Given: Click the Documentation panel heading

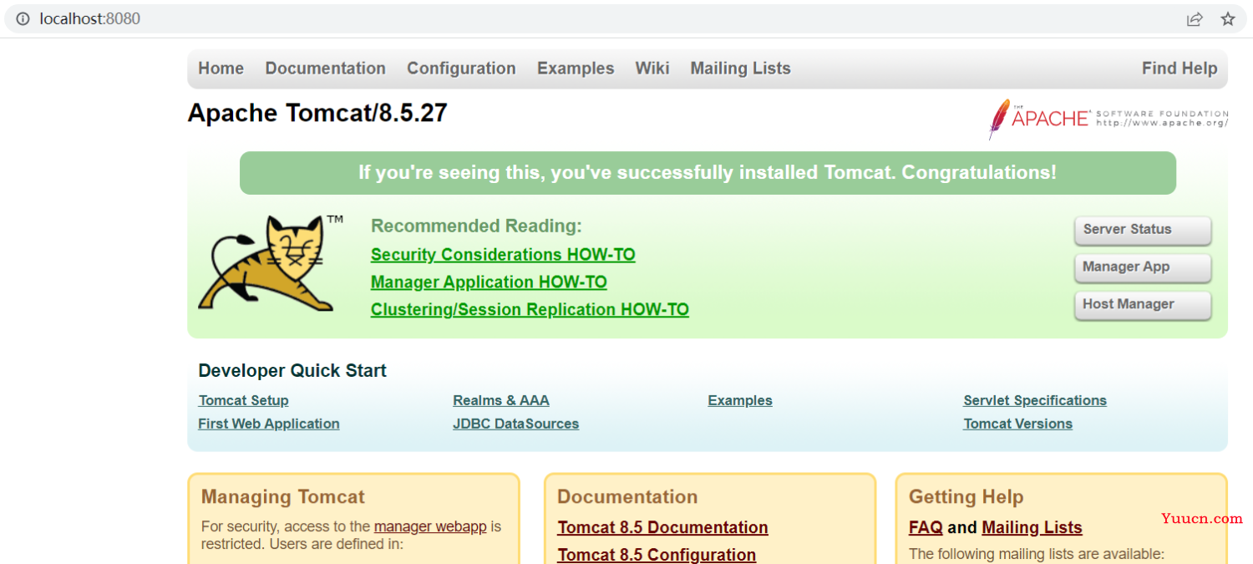Looking at the screenshot, I should pyautogui.click(x=627, y=497).
